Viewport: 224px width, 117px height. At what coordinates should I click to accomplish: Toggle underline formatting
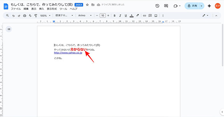[126, 16]
